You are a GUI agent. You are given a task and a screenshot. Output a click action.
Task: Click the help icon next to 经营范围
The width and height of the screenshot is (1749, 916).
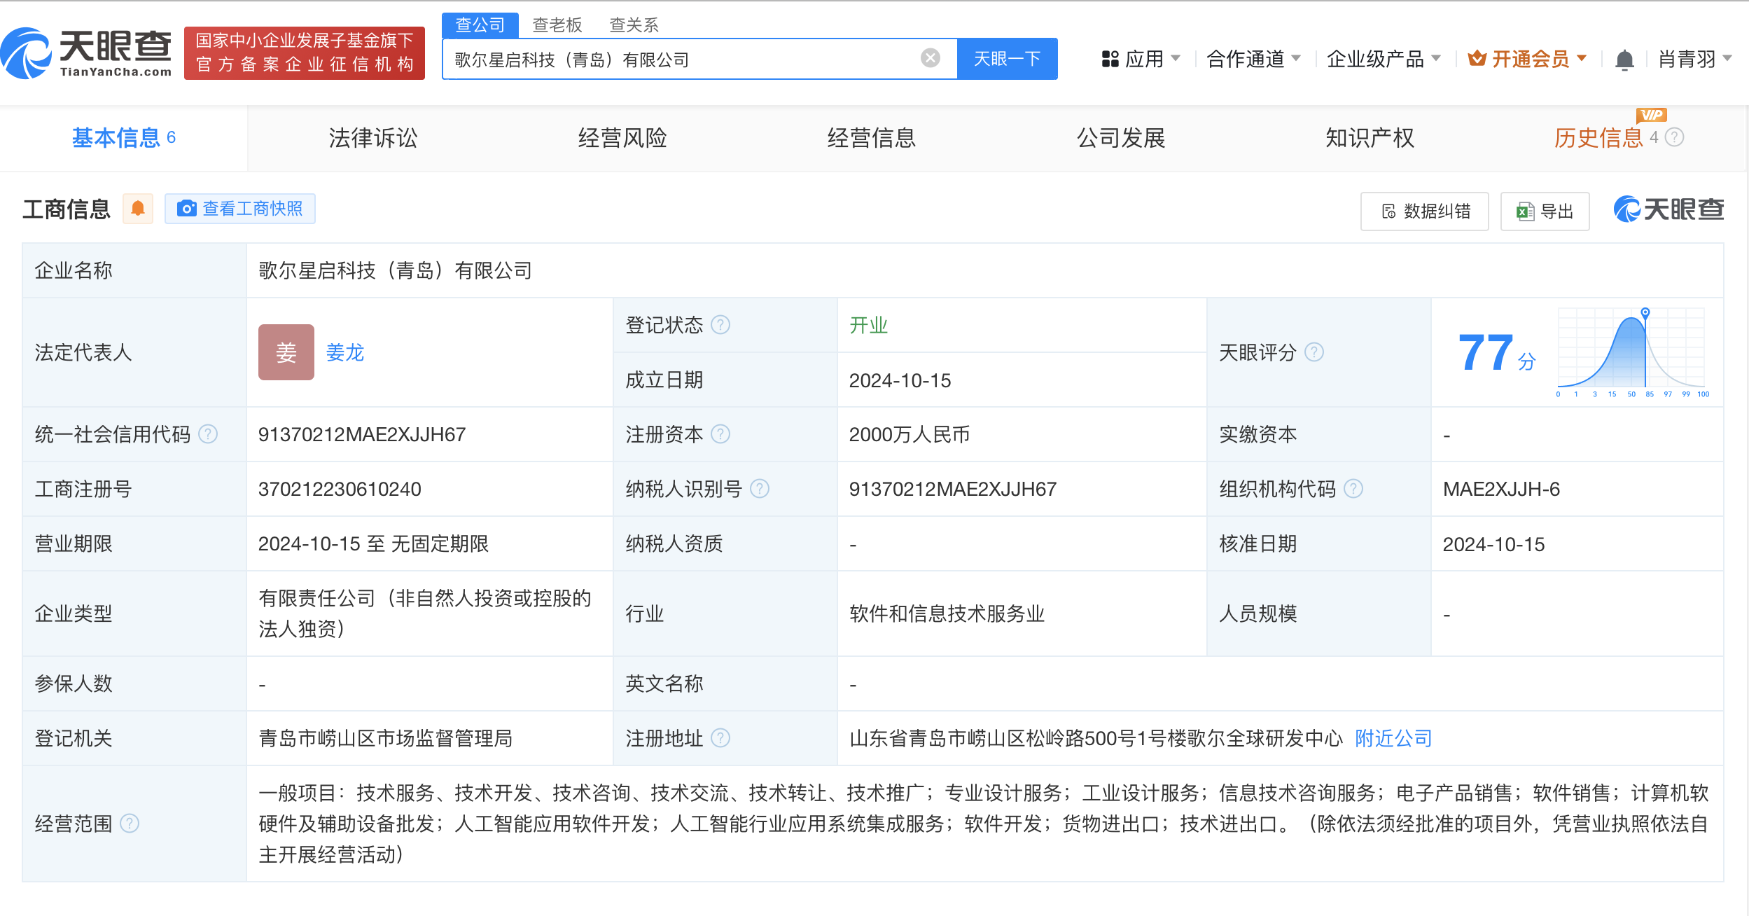pyautogui.click(x=130, y=824)
